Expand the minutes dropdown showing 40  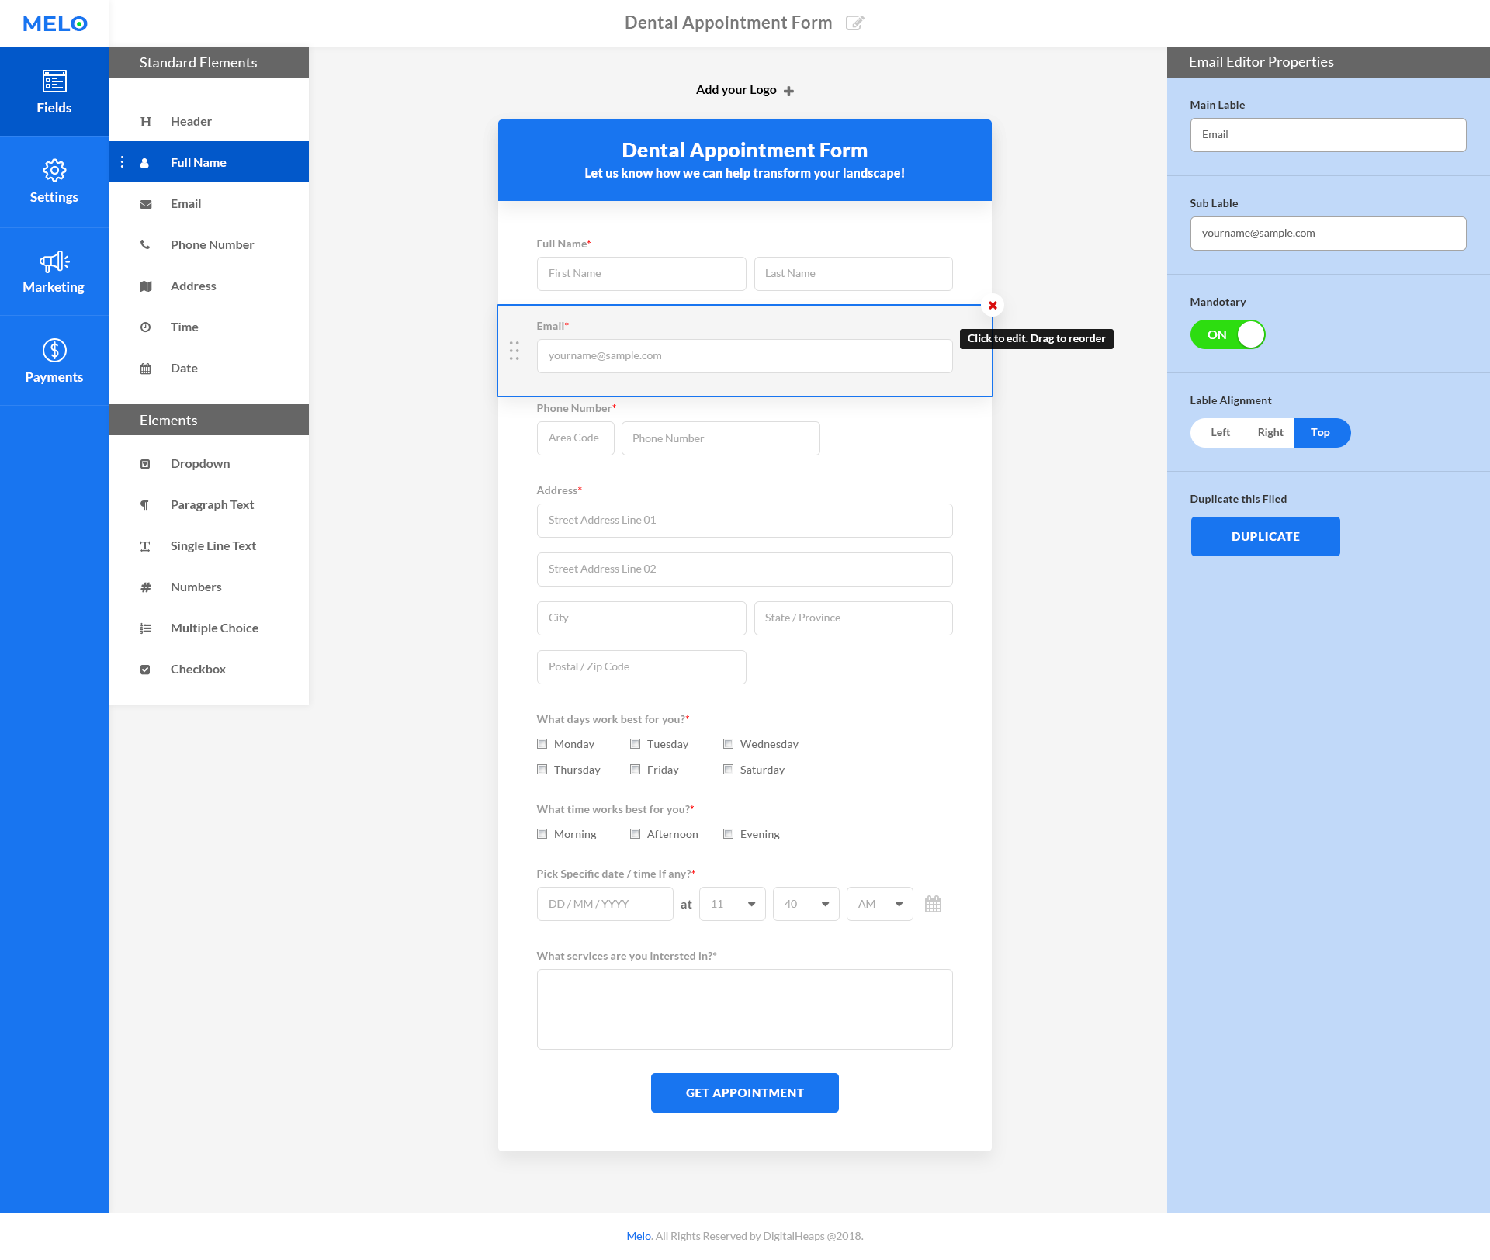tap(806, 904)
